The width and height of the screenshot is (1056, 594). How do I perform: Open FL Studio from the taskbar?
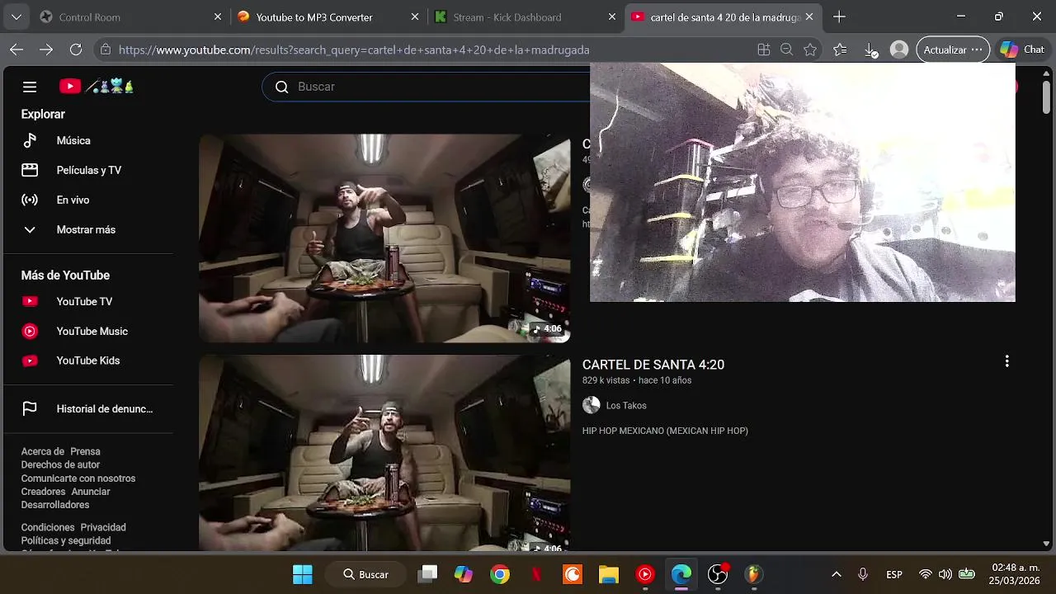coord(753,574)
